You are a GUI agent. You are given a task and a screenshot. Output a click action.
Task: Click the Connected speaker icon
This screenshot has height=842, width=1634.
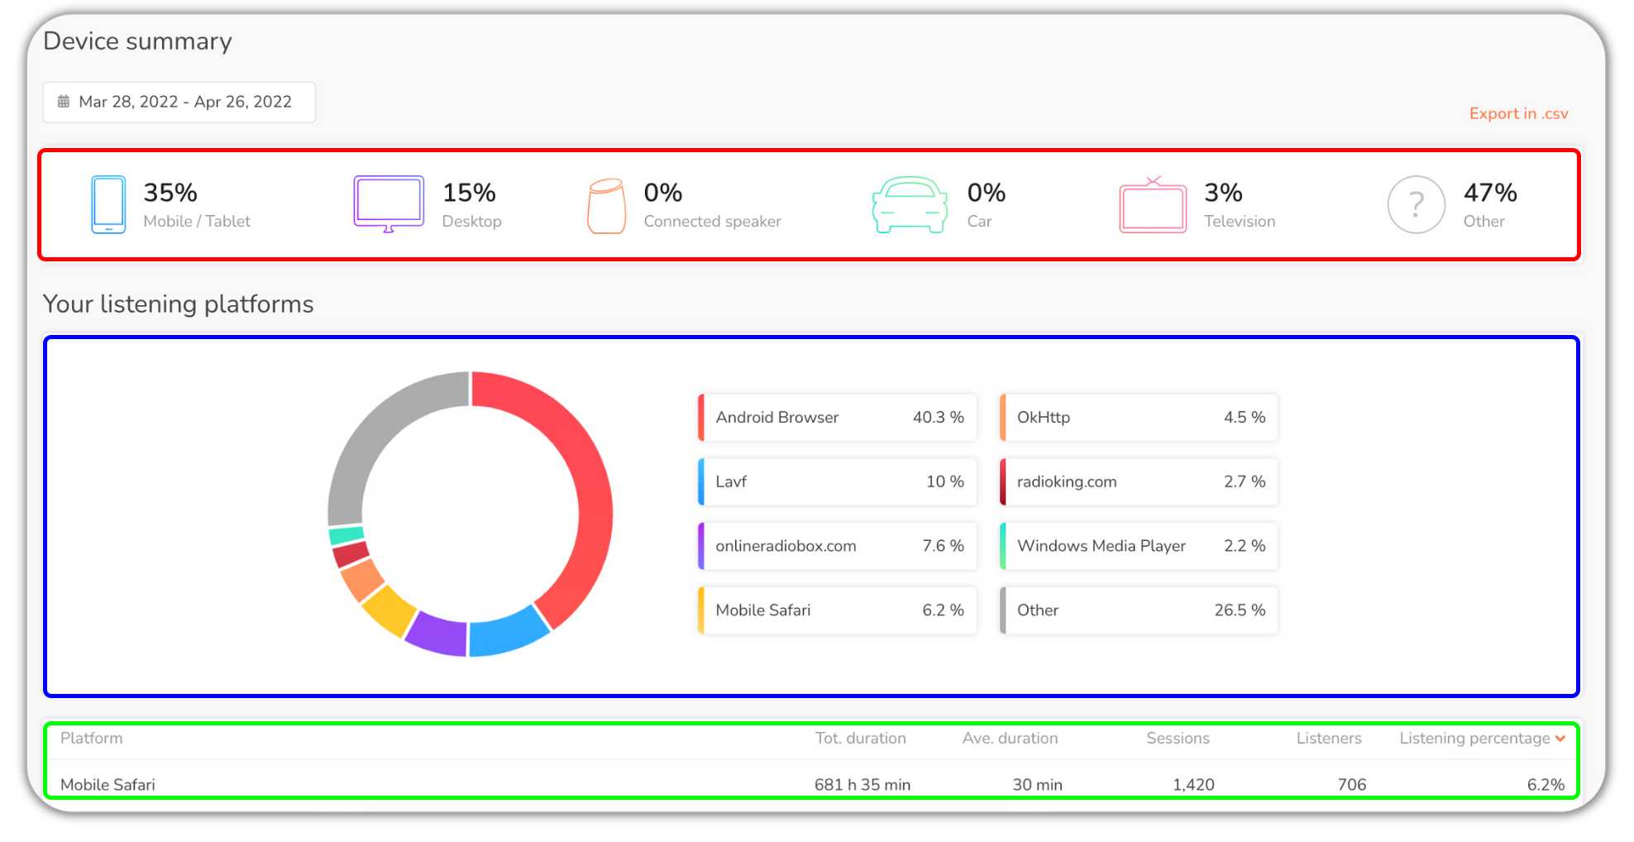pyautogui.click(x=606, y=206)
